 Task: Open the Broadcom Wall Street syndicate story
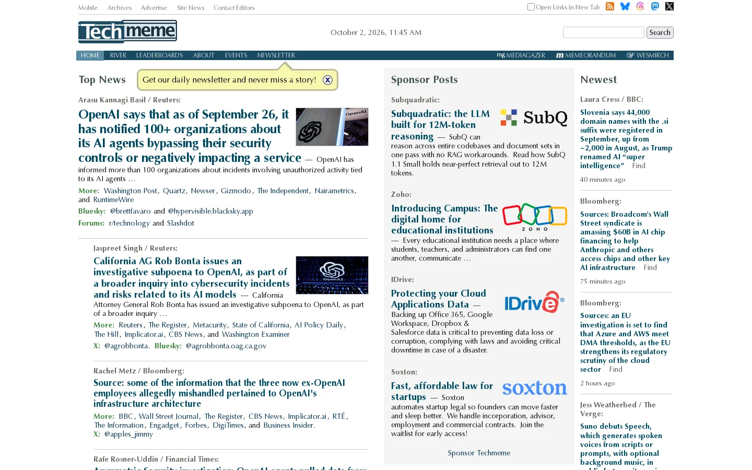coord(625,241)
